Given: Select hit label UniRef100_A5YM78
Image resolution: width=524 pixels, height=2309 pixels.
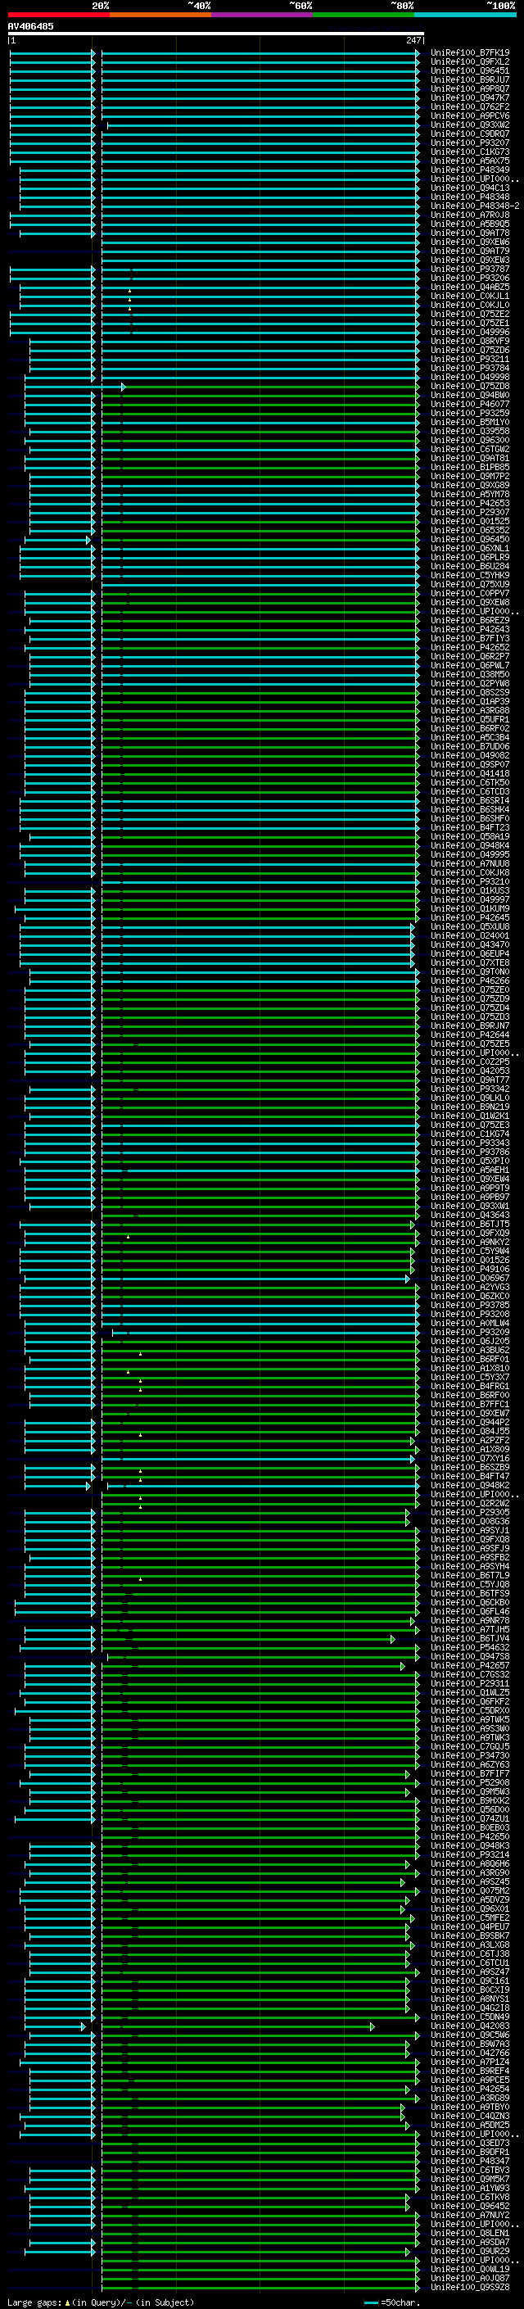Looking at the screenshot, I should click(470, 494).
